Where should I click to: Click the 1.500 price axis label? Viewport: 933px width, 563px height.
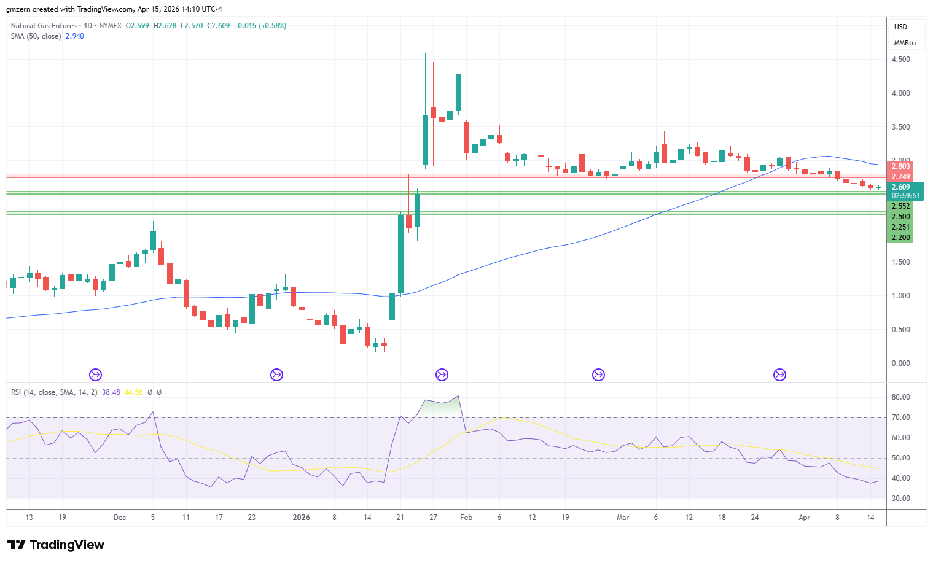[x=900, y=262]
